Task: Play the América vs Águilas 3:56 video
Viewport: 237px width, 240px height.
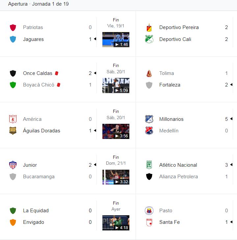Action: [x=116, y=131]
